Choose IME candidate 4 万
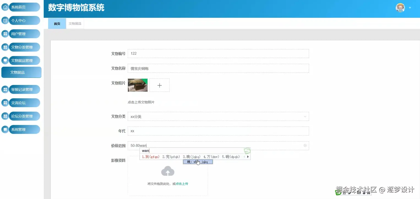This screenshot has width=420, height=199. (x=211, y=157)
